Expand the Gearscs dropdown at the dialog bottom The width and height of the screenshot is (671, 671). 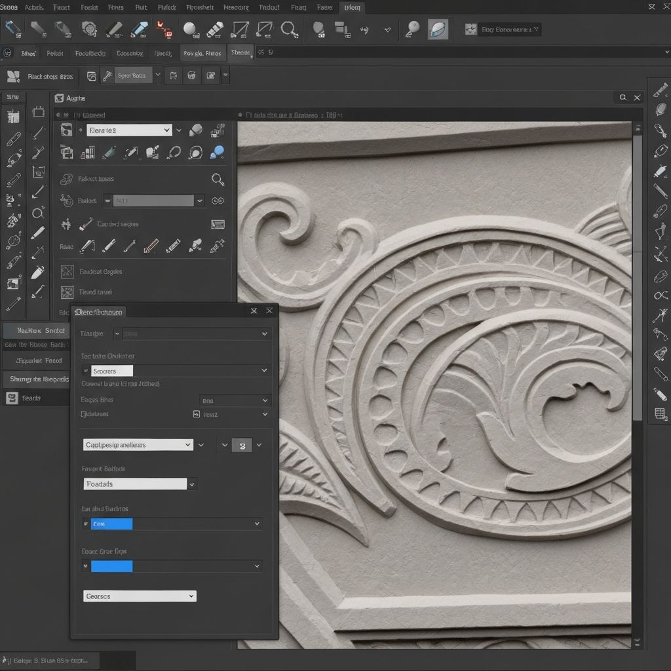140,596
